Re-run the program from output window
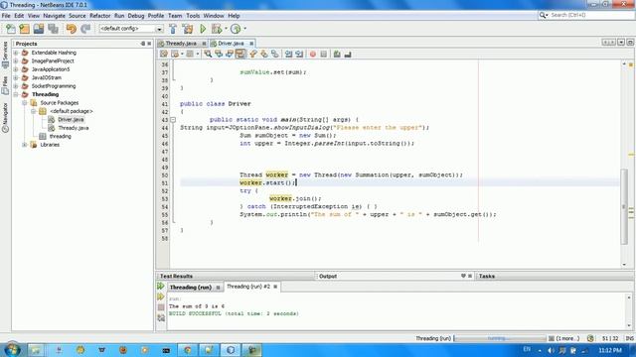The image size is (636, 357). (161, 287)
